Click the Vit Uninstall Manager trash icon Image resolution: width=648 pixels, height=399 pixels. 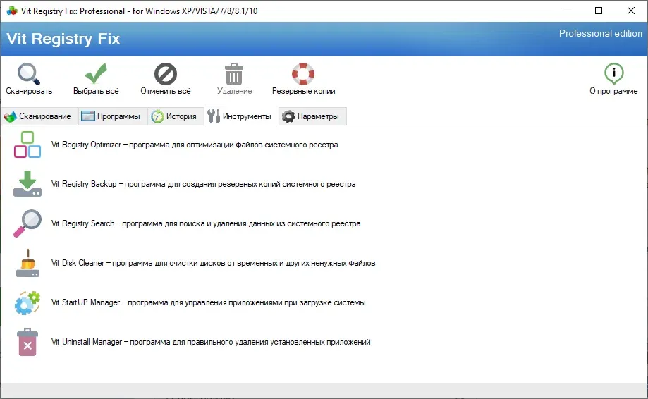(x=27, y=342)
